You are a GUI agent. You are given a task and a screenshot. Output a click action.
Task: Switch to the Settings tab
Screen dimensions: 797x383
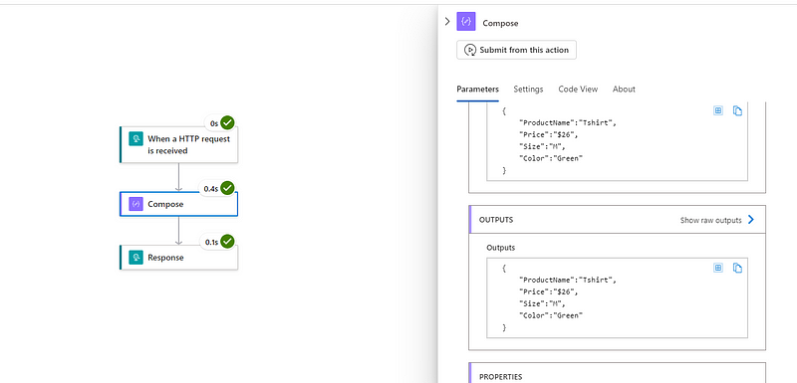[528, 90]
